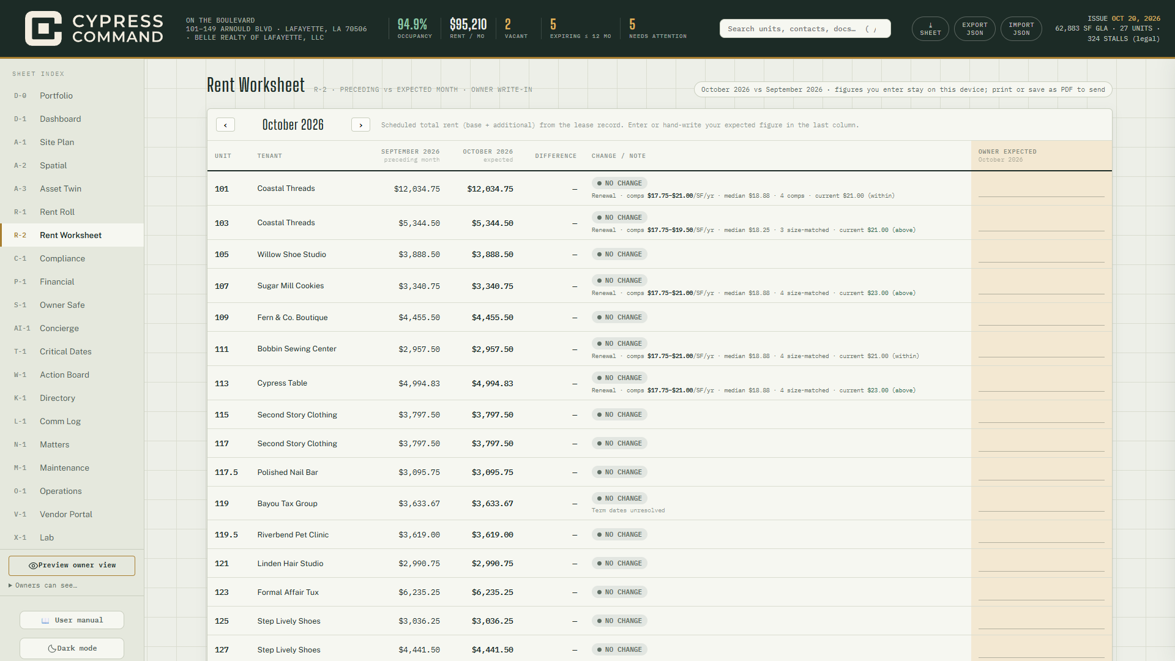This screenshot has height=661, width=1175.
Task: Download the sheet with the Sheet button
Action: tap(930, 29)
